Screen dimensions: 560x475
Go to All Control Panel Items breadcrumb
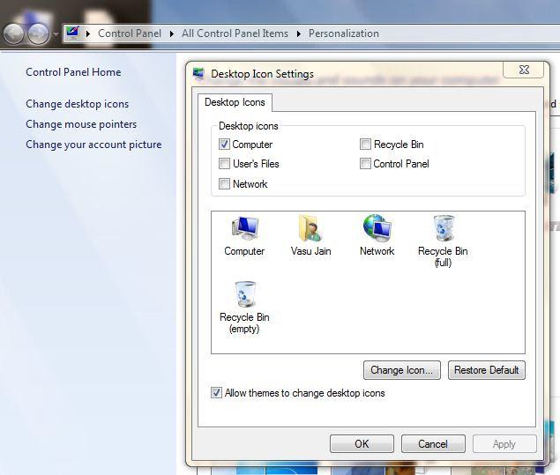(235, 33)
